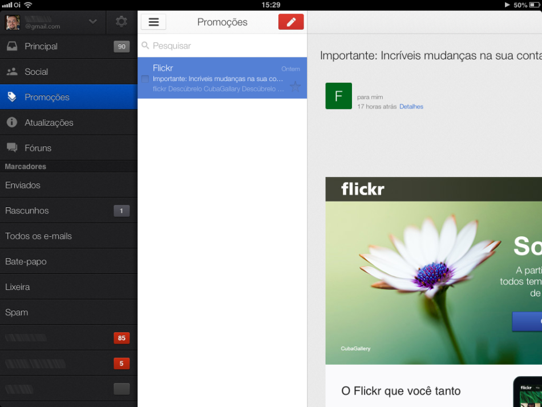542x407 pixels.
Task: Click the Promoções tag icon
Action: point(12,97)
